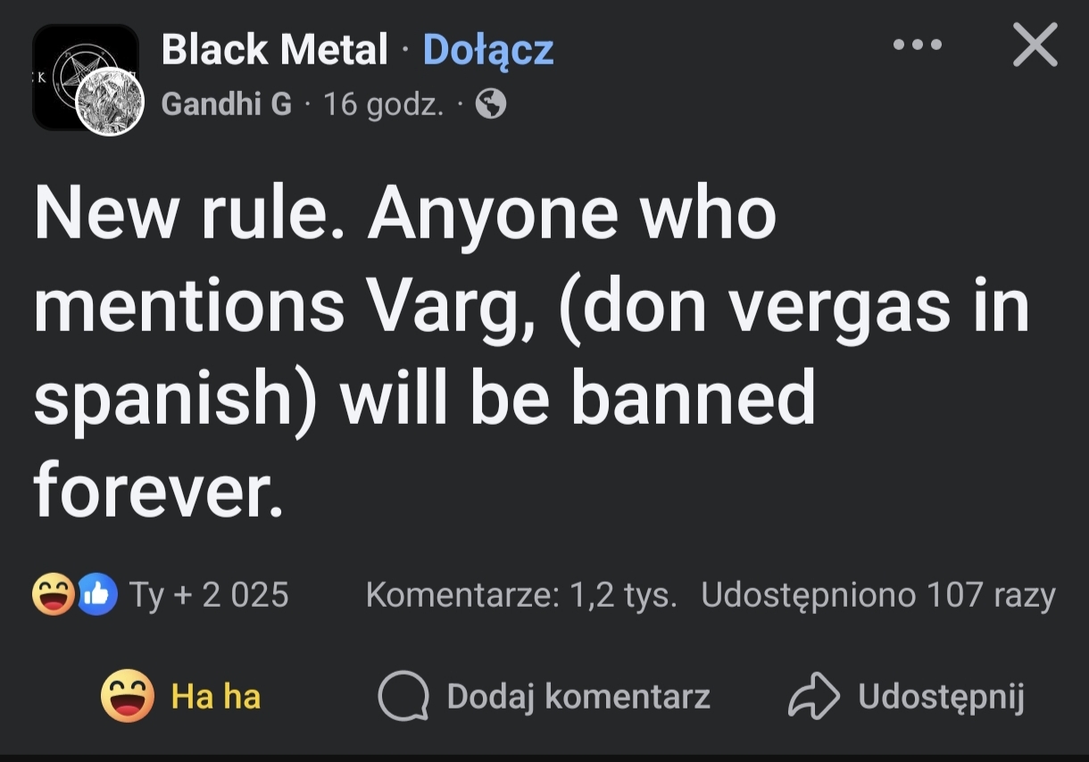Image resolution: width=1089 pixels, height=762 pixels.
Task: Click the share arrow icon
Action: point(813,696)
